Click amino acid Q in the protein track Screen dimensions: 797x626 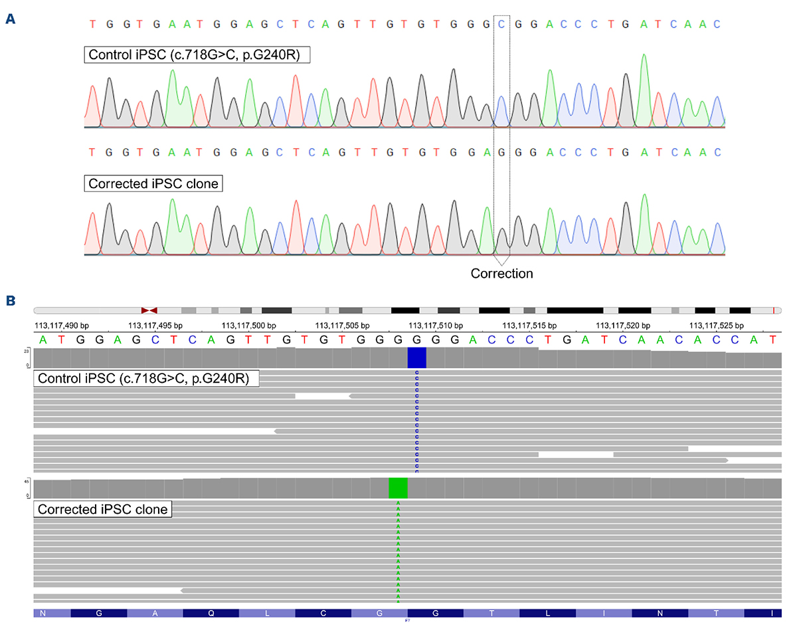coord(211,613)
